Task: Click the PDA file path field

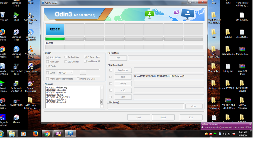Action: [x=169, y=77]
